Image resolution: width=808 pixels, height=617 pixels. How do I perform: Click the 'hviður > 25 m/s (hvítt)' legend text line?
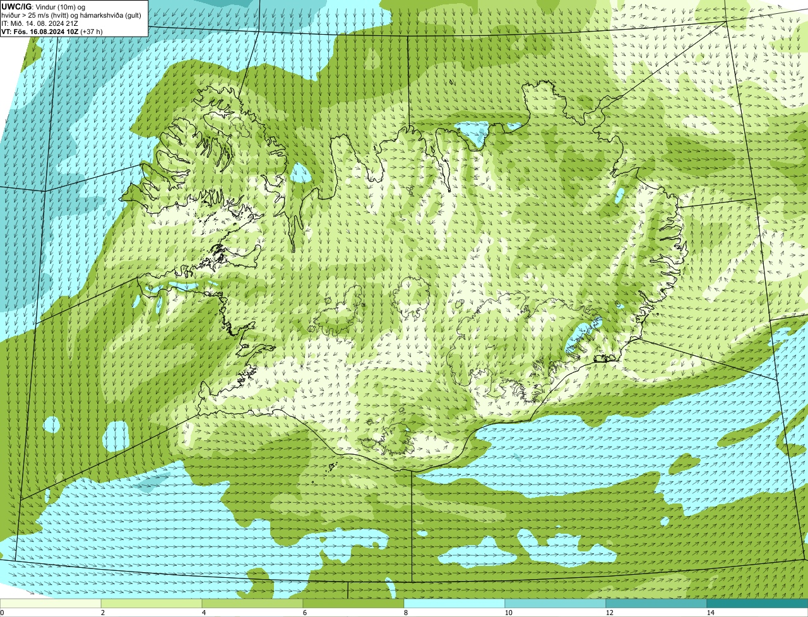coord(71,15)
